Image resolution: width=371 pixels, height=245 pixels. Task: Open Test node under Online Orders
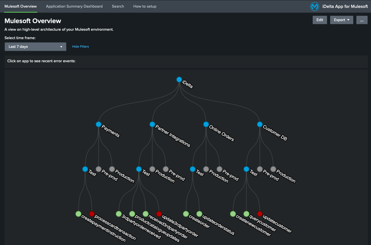tap(193, 169)
